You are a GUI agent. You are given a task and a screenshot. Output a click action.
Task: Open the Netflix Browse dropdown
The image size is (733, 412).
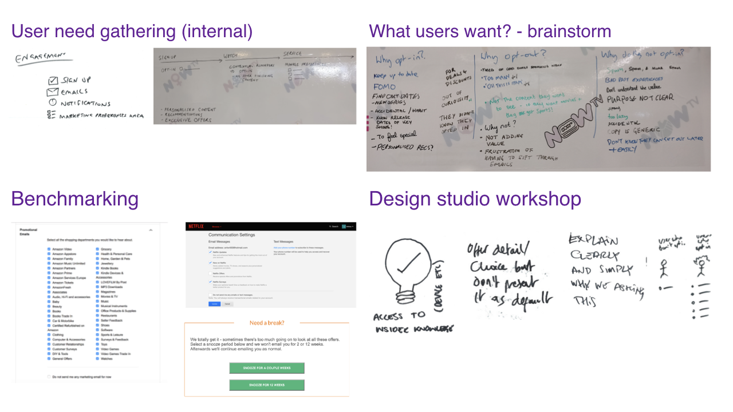point(217,227)
